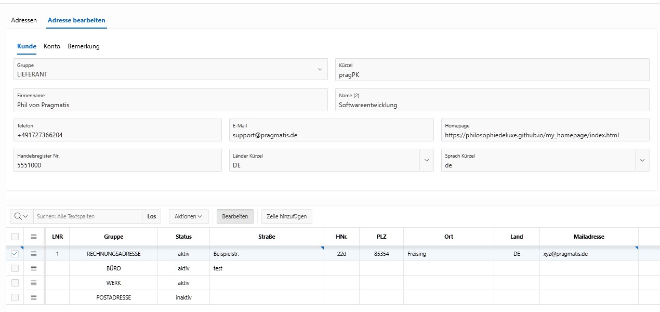Open row menu for POSTADRESSE row
Viewport: 660px width, 312px height.
click(x=34, y=297)
